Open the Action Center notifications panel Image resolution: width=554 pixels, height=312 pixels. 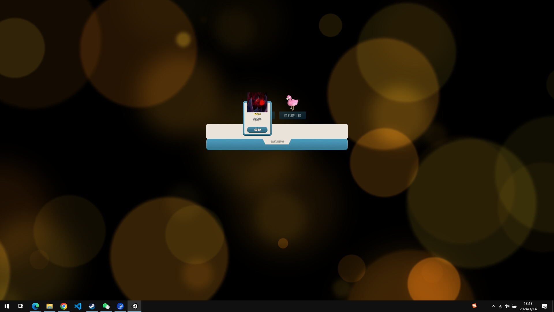click(545, 306)
